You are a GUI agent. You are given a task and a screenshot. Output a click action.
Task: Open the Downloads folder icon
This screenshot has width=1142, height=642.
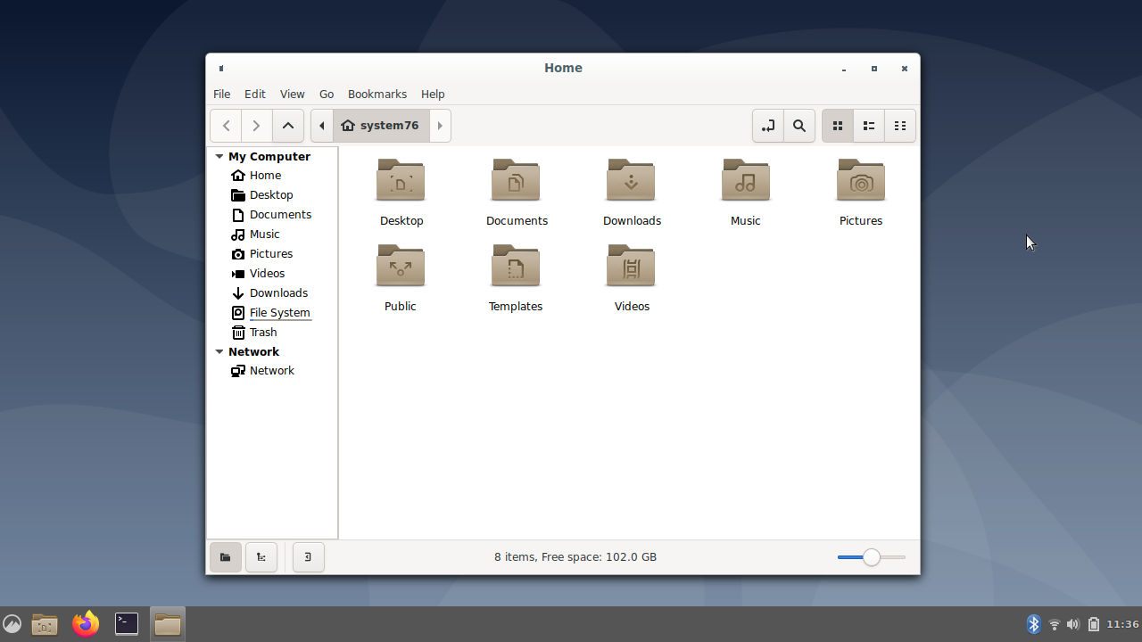(631, 181)
